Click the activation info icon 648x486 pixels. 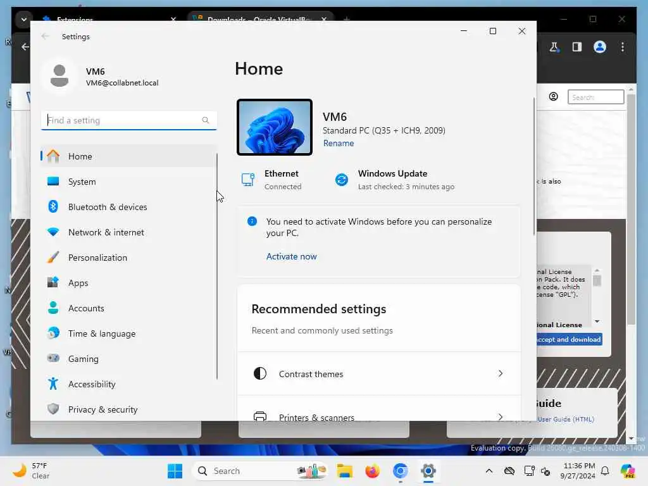tap(252, 221)
